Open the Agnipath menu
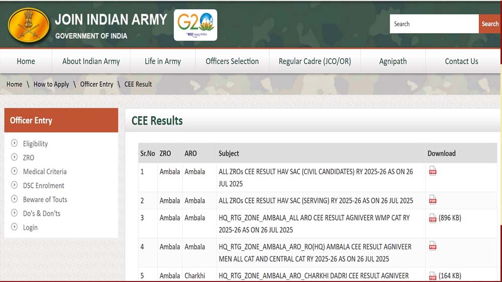The width and height of the screenshot is (502, 282). point(393,61)
